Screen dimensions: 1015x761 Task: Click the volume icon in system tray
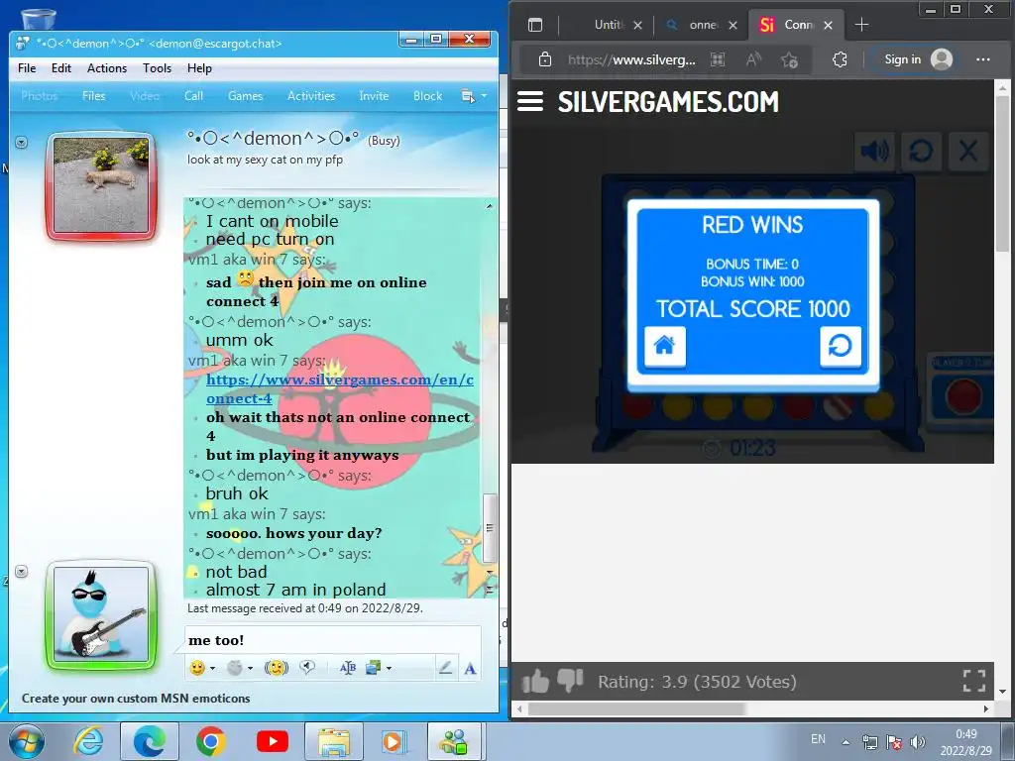tap(918, 742)
